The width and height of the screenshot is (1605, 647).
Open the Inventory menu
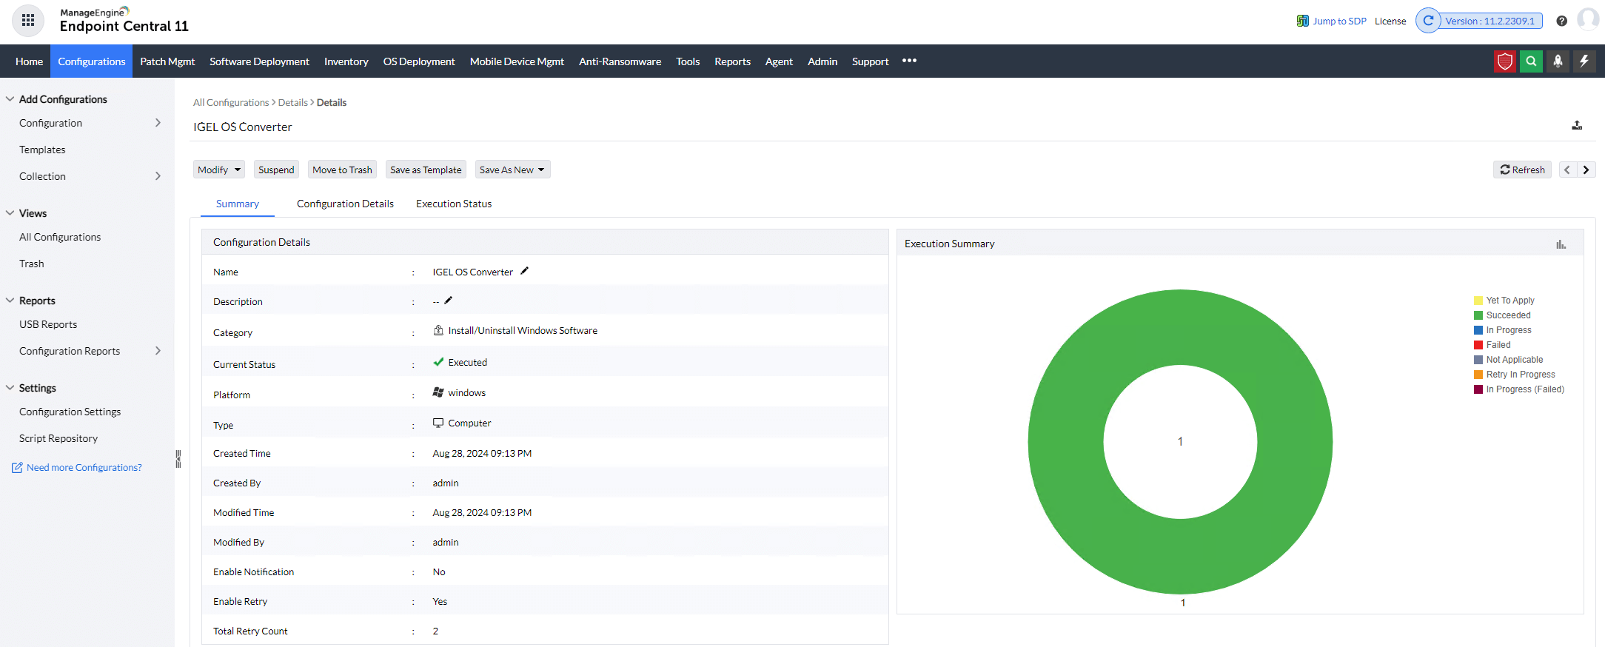(x=346, y=61)
